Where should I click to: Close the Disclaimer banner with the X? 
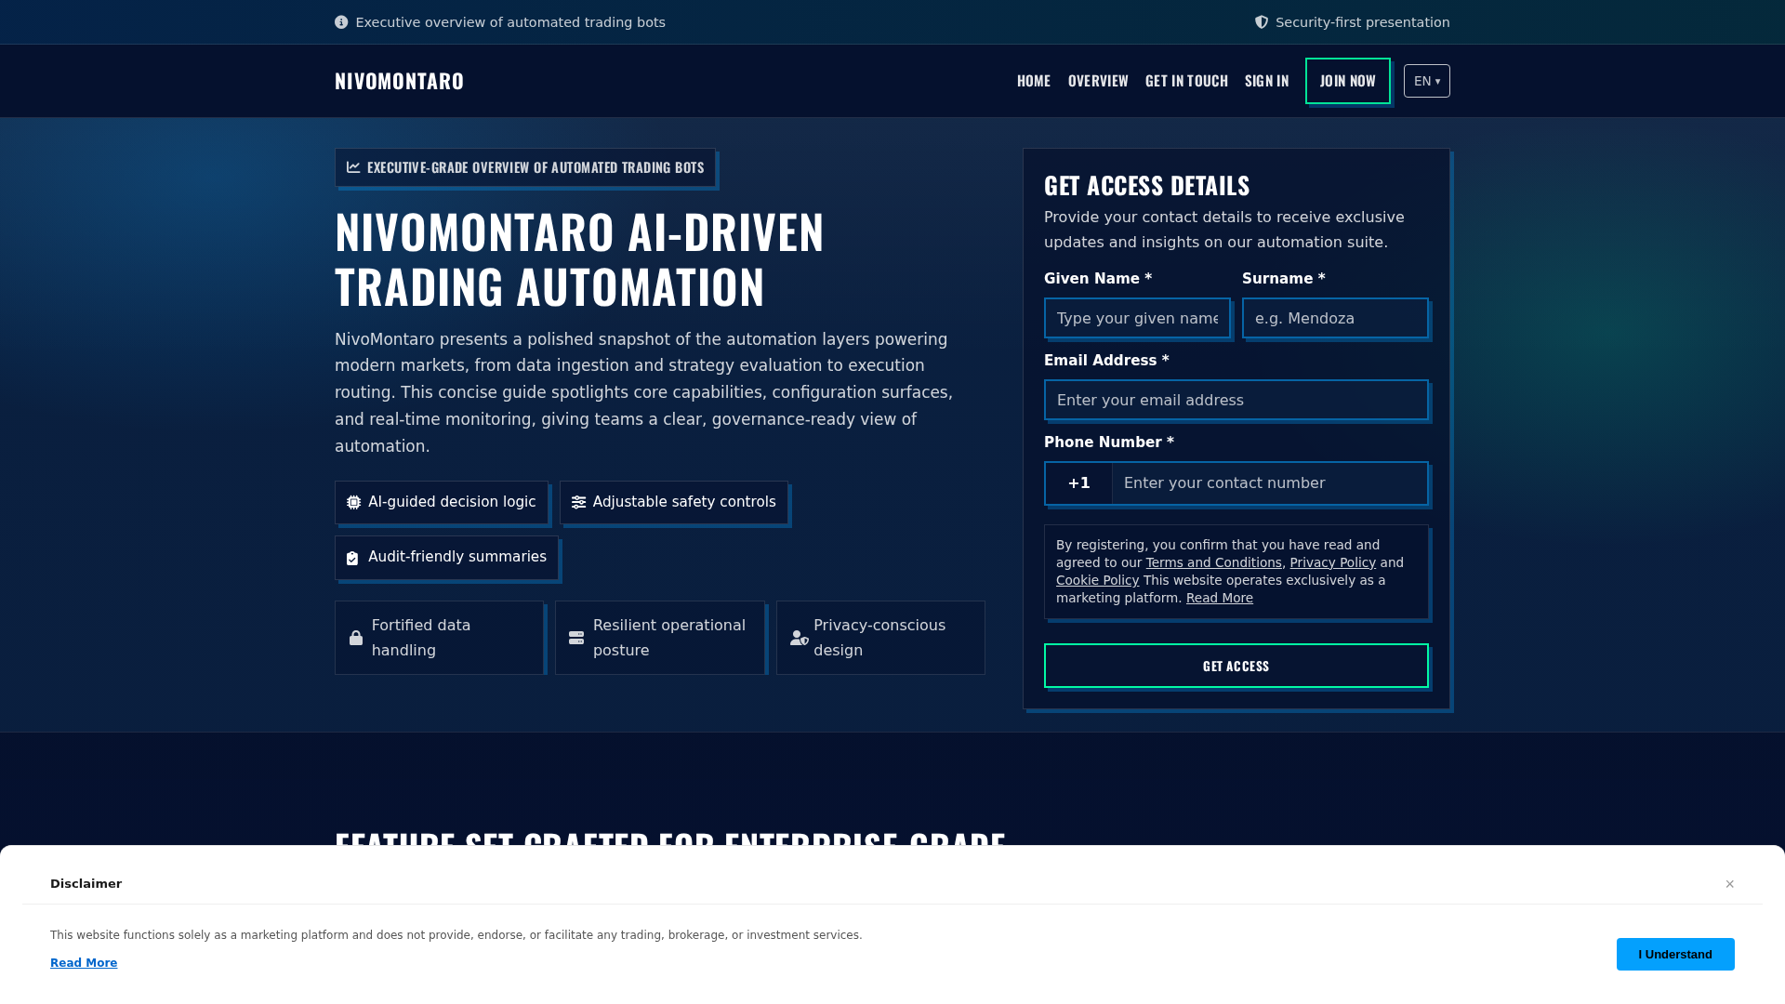point(1730,884)
